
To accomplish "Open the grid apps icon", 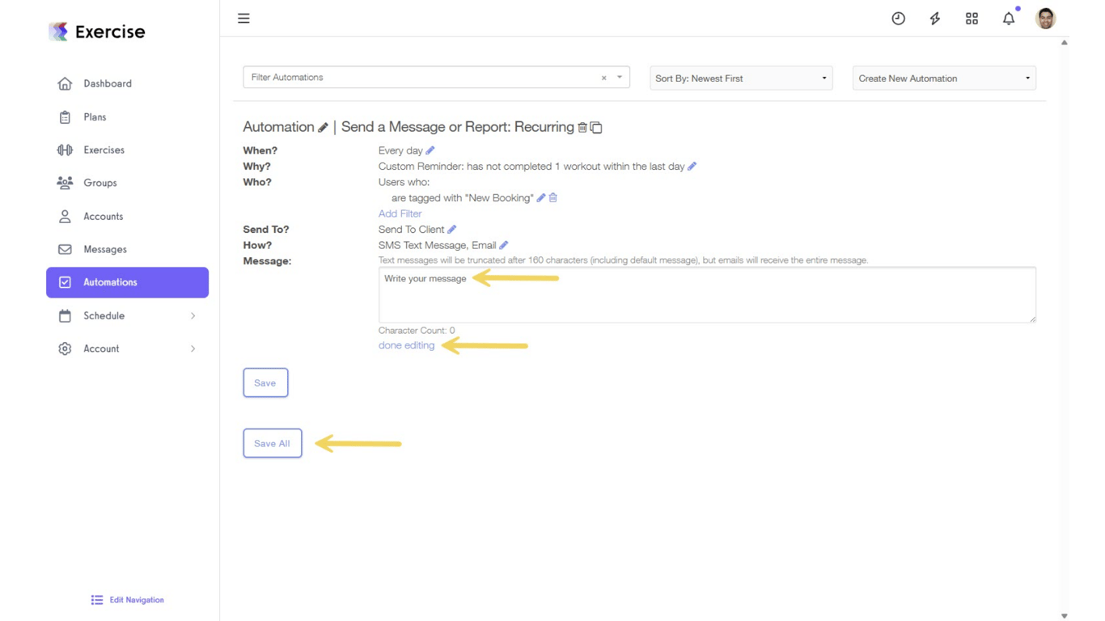I will (972, 19).
